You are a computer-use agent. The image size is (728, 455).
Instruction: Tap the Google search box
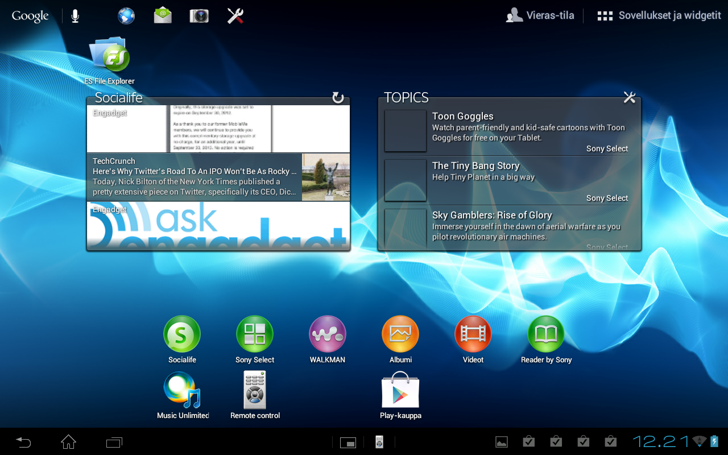pyautogui.click(x=30, y=16)
